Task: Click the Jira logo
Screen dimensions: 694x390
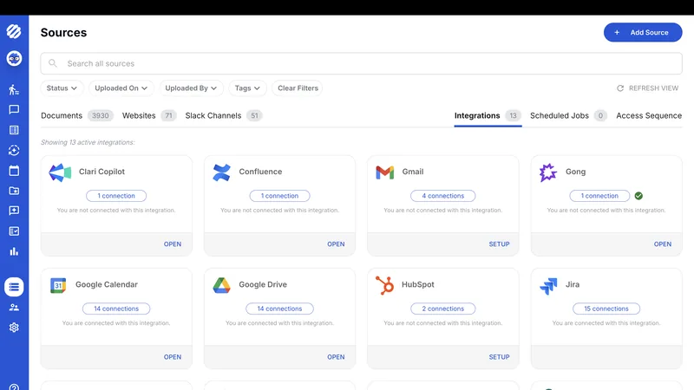Action: (548, 286)
